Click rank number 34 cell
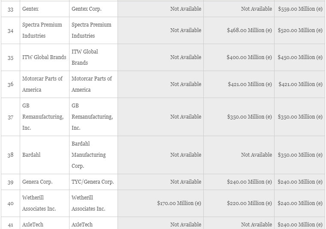 click(x=10, y=30)
